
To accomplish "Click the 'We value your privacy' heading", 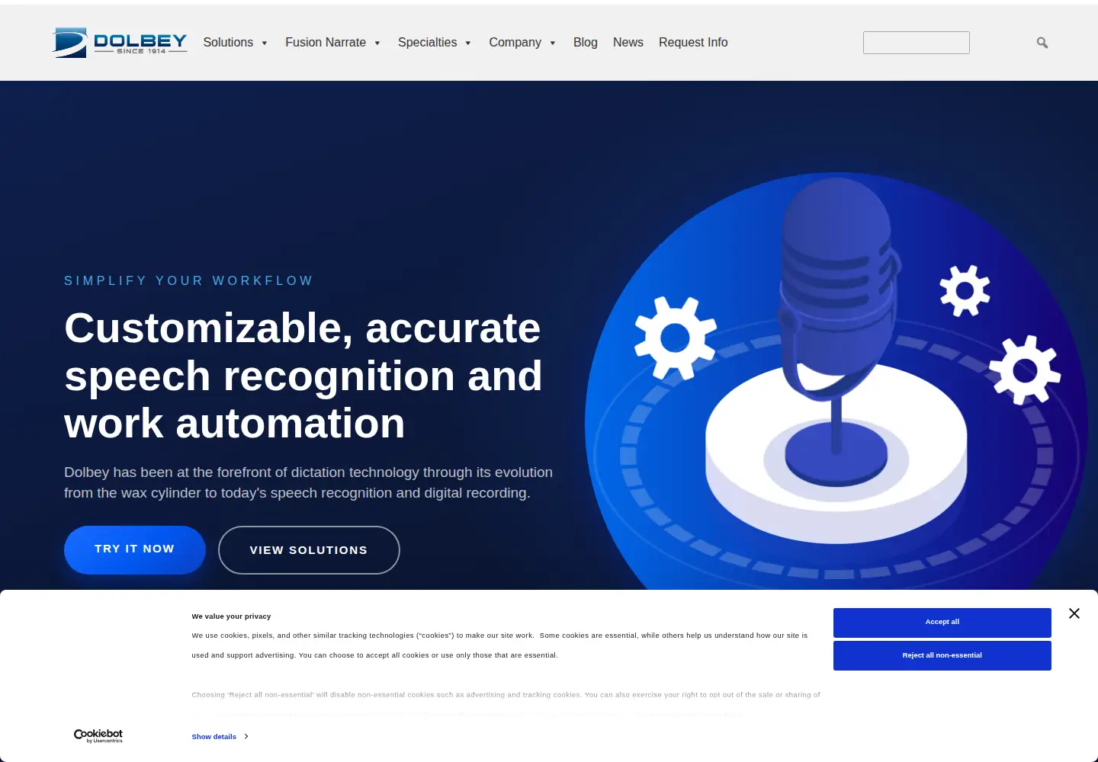I will click(x=231, y=616).
